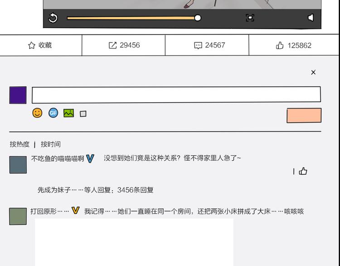The width and height of the screenshot is (340, 266).
Task: Like the first comment with thumbs-up
Action: point(303,171)
